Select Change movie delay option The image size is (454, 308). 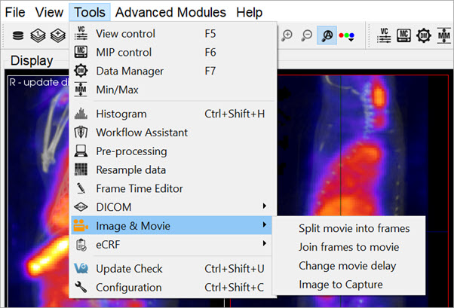[347, 266]
